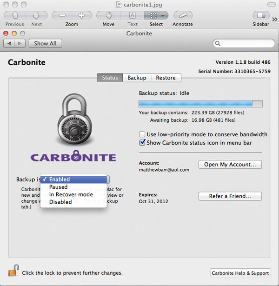Click the Next page arrow icon

click(36, 15)
